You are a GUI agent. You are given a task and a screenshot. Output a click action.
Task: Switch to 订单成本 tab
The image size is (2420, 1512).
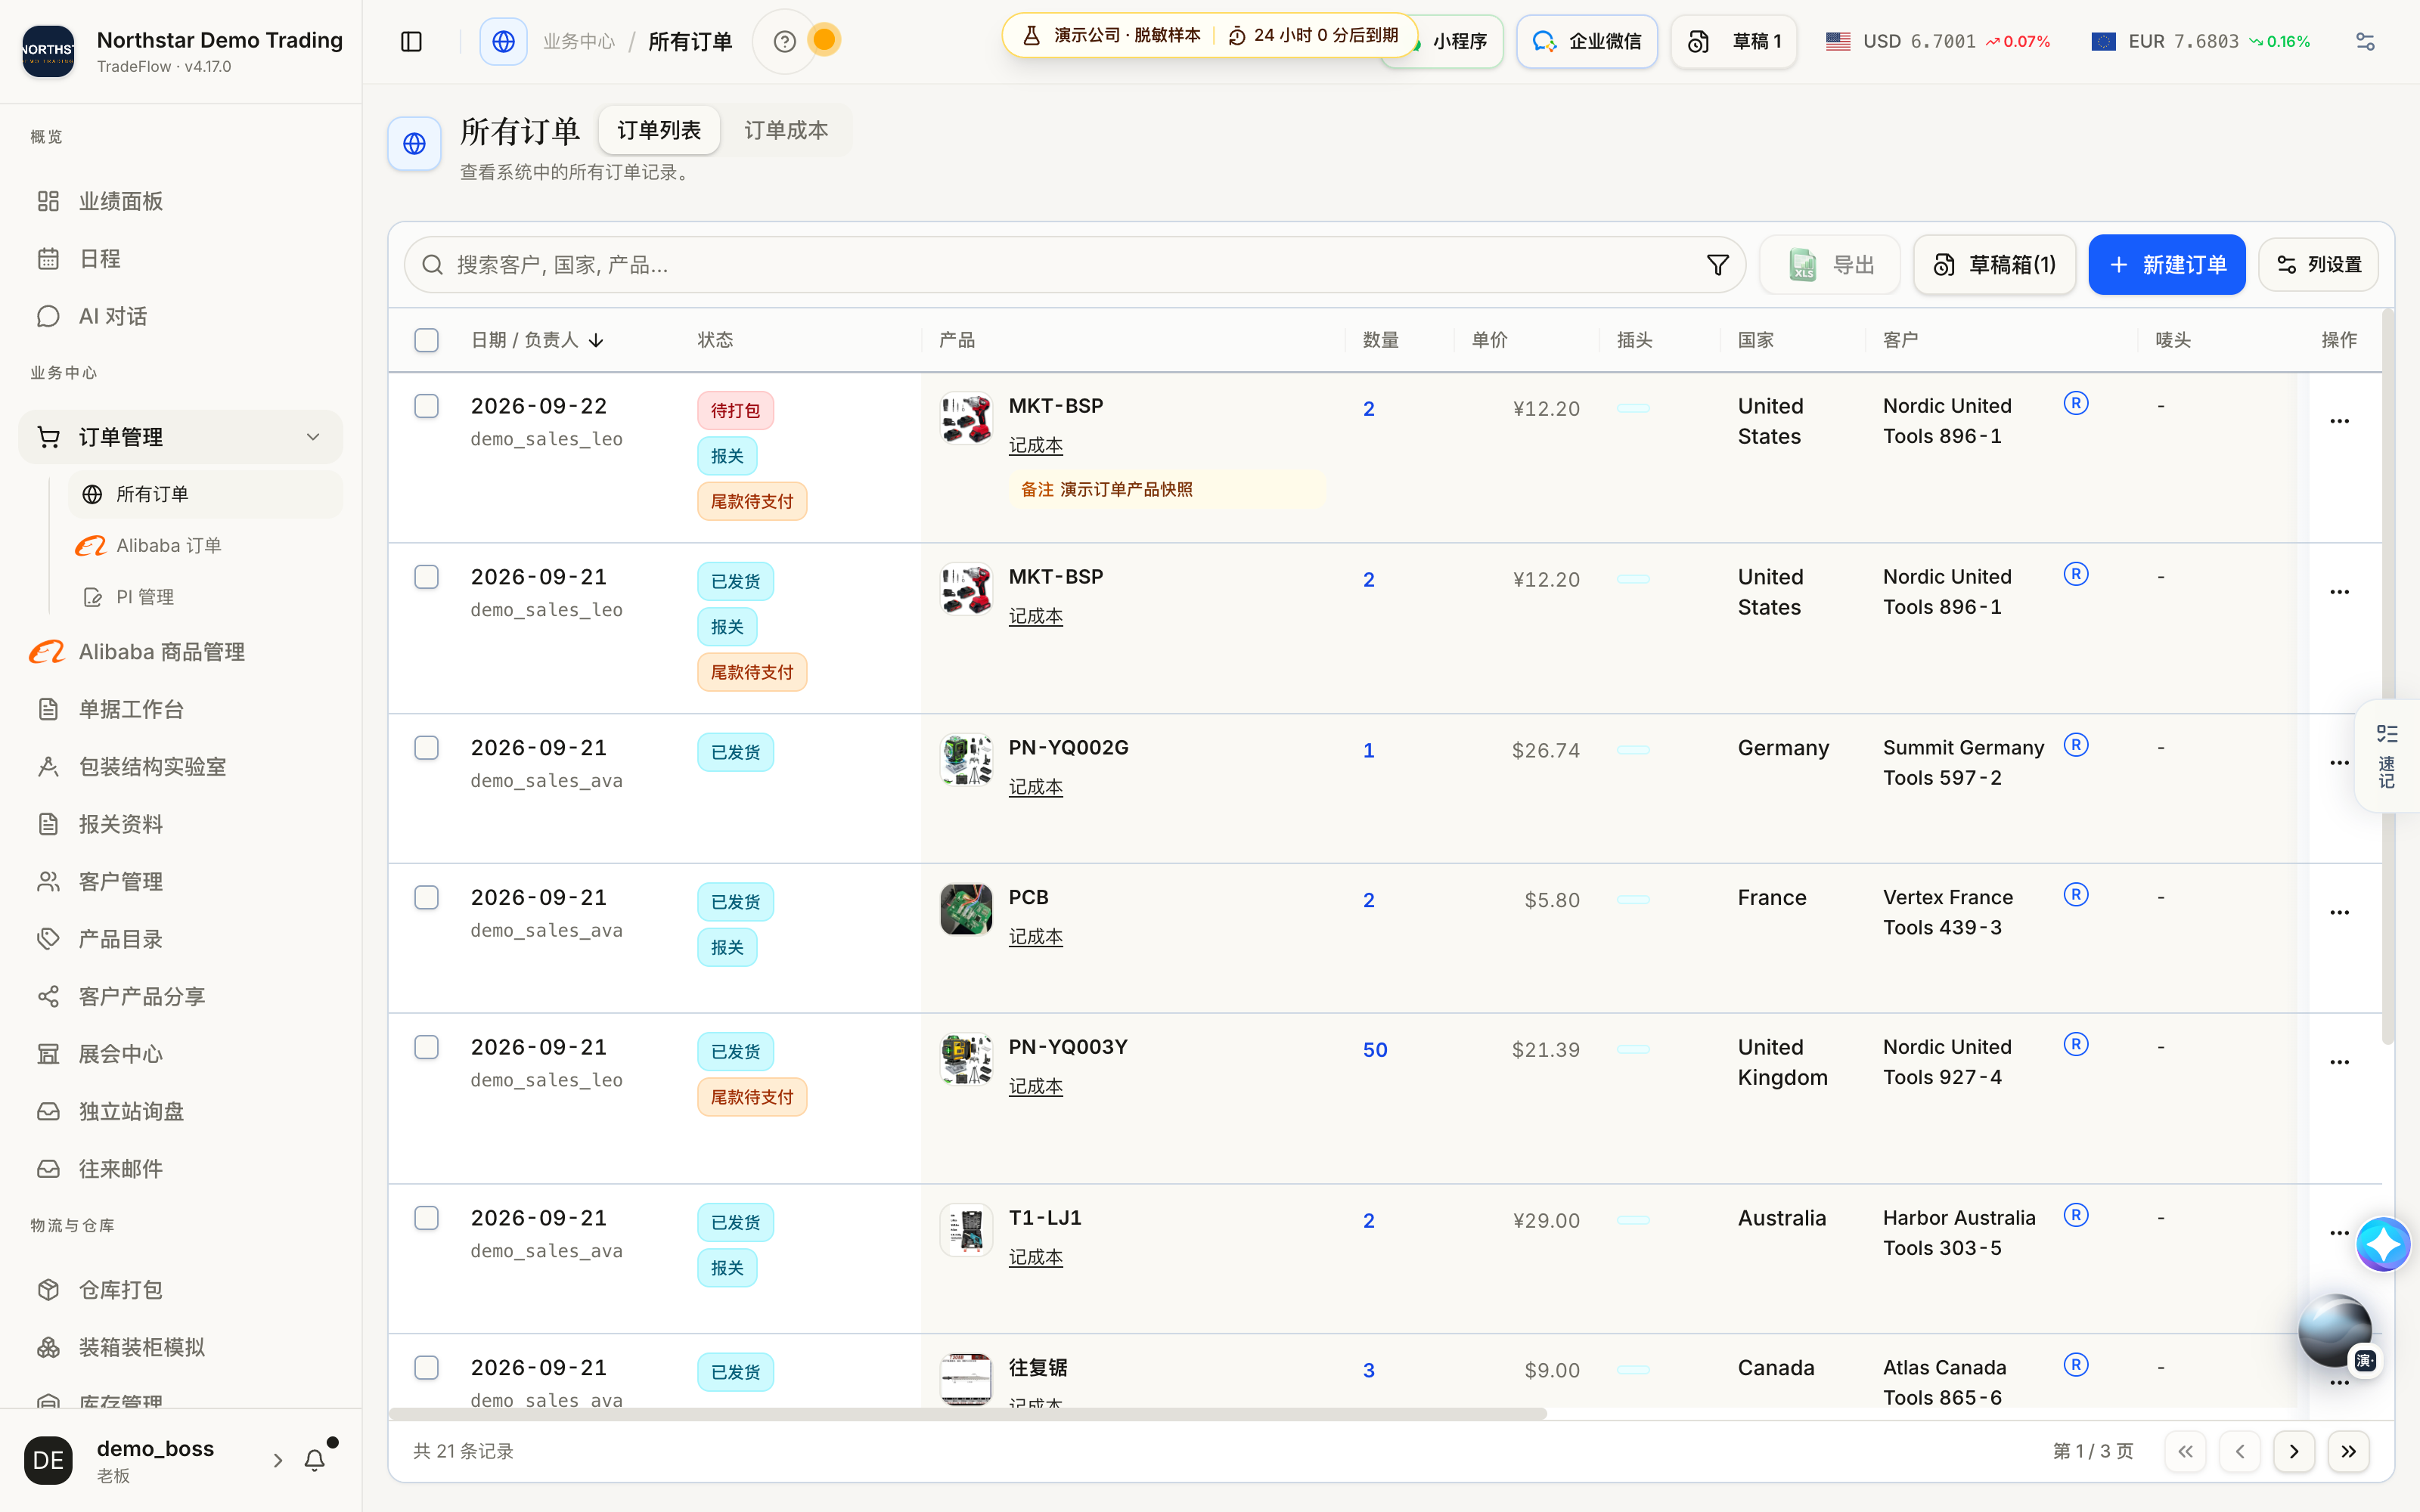(x=786, y=130)
